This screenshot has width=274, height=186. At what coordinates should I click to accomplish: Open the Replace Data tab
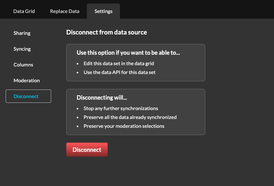[64, 11]
